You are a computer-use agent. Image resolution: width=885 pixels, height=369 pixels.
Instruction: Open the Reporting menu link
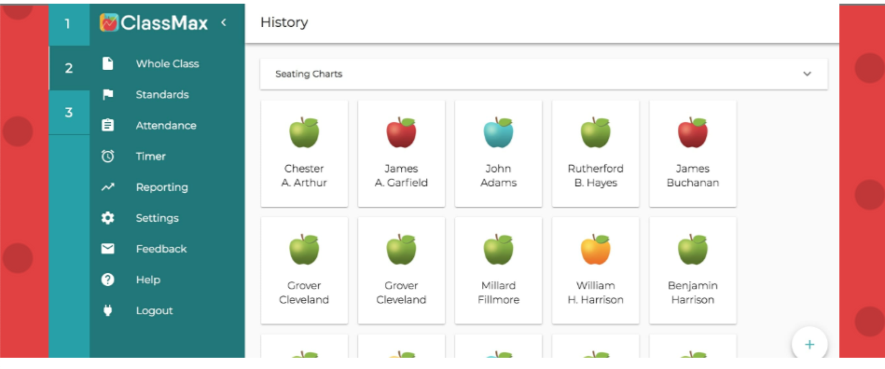162,187
